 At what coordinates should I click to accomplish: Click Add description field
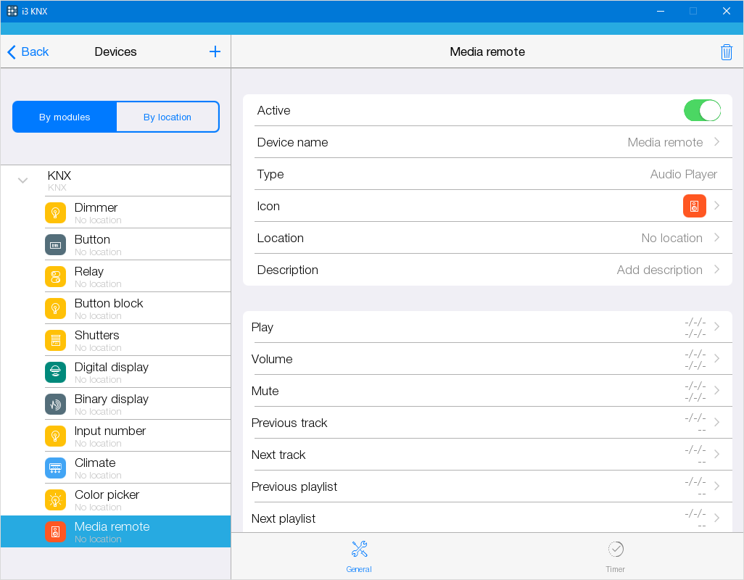(x=658, y=270)
